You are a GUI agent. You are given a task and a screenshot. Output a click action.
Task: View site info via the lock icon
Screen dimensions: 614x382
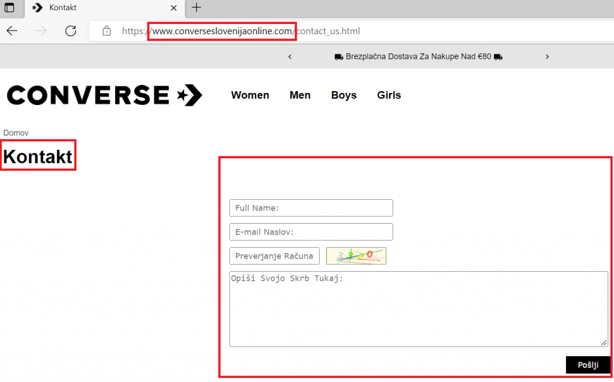(x=107, y=31)
